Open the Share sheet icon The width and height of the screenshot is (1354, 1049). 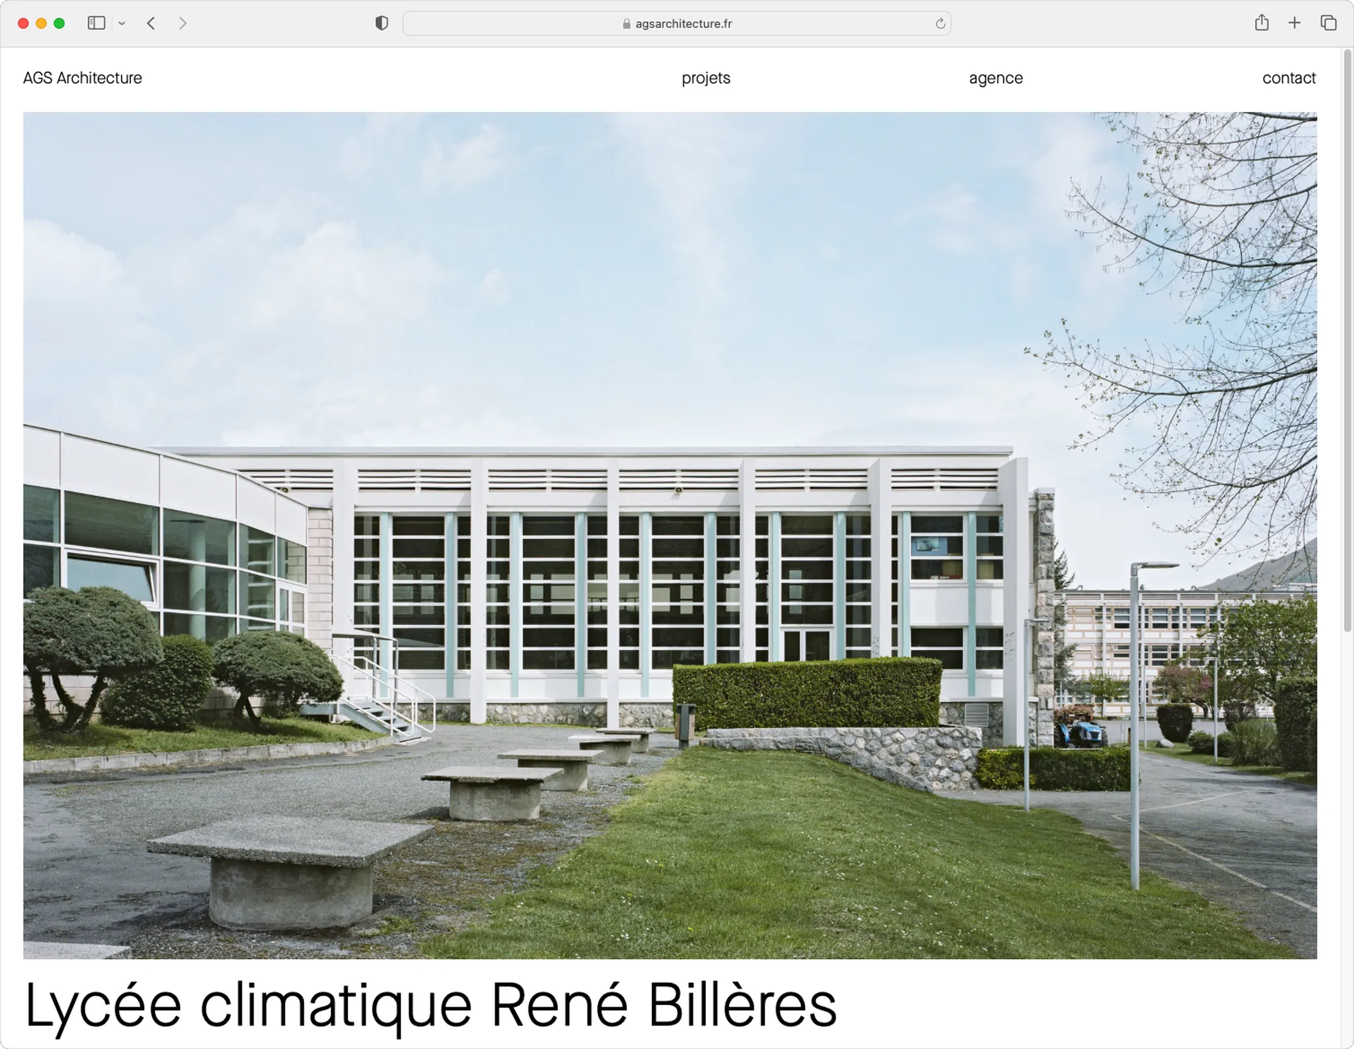[1262, 23]
